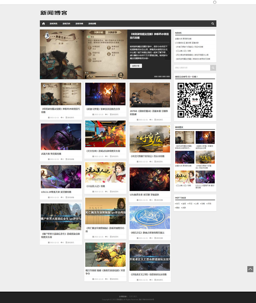Focus the sidebar search input field
Viewport: 256px width, 303px height.
click(192, 68)
